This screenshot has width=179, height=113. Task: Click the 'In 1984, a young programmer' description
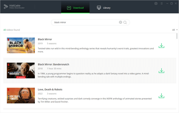[93, 75]
